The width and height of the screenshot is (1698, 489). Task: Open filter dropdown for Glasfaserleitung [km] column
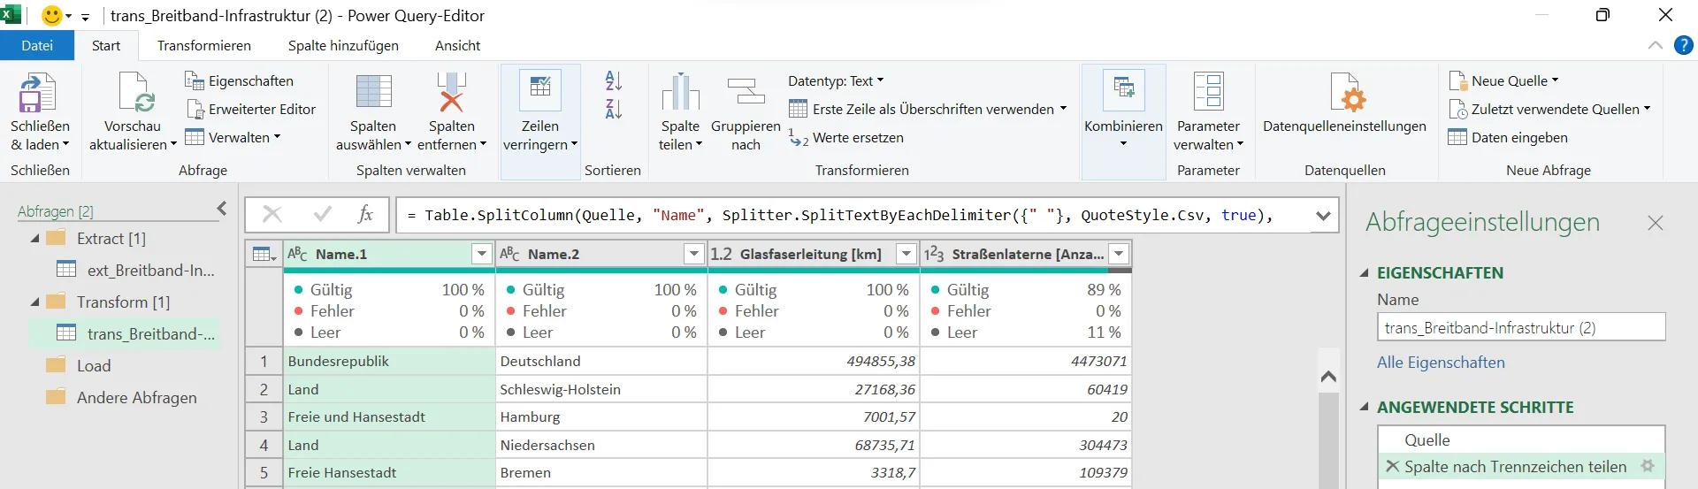[x=906, y=254]
